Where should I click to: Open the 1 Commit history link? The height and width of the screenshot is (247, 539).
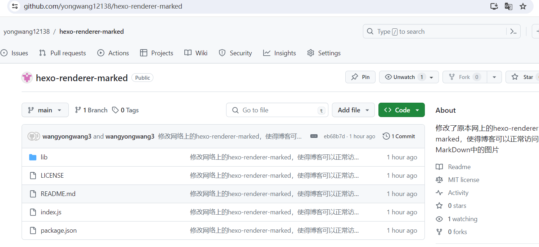click(x=399, y=136)
